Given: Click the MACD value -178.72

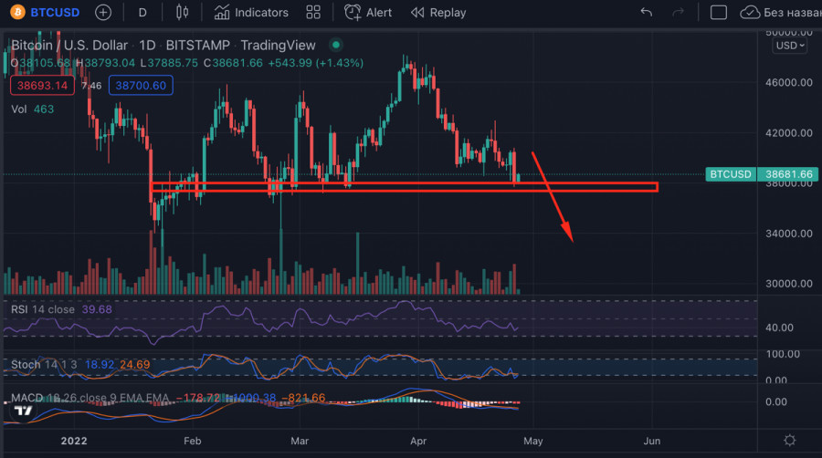Looking at the screenshot, I should (198, 398).
